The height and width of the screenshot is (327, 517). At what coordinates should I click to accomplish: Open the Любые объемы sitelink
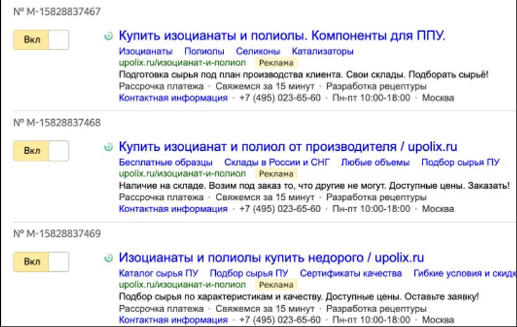tap(375, 162)
